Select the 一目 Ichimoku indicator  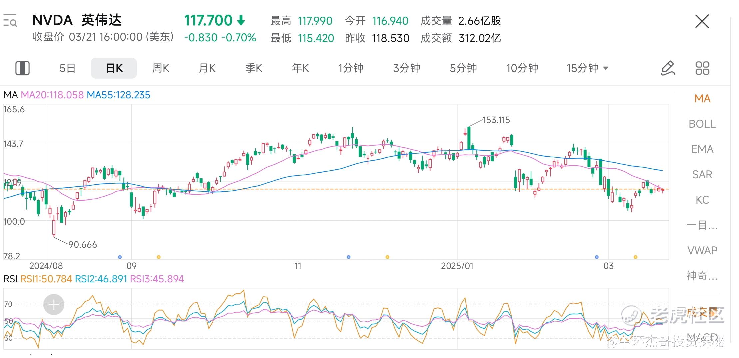tap(702, 225)
